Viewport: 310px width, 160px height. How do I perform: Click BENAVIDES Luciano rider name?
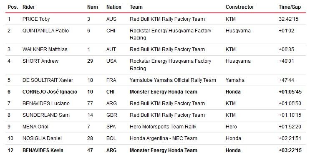point(46,103)
